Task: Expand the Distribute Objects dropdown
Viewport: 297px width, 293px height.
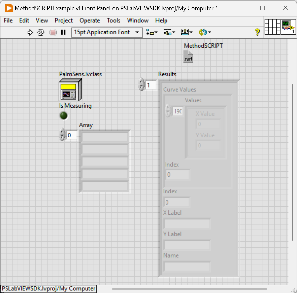Action: pyautogui.click(x=169, y=32)
